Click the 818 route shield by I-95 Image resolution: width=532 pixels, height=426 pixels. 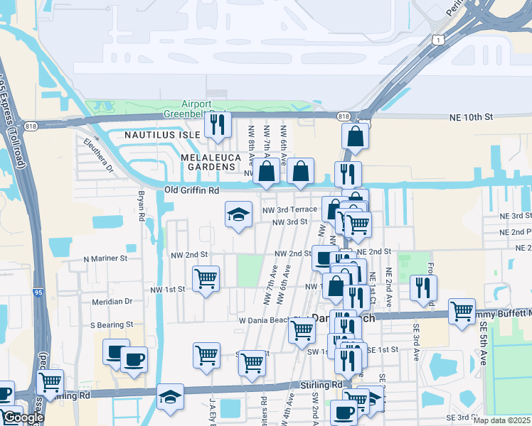tap(31, 126)
